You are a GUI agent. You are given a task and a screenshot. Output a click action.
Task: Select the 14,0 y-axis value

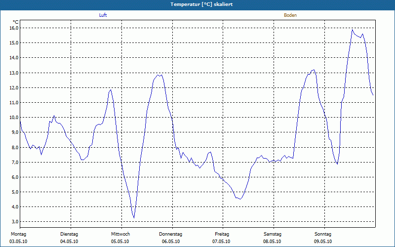(14, 58)
